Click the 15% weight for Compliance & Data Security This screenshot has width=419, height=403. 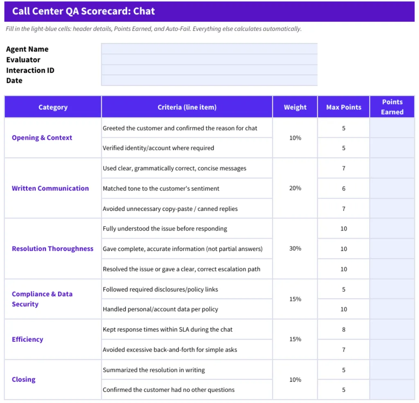[295, 299]
